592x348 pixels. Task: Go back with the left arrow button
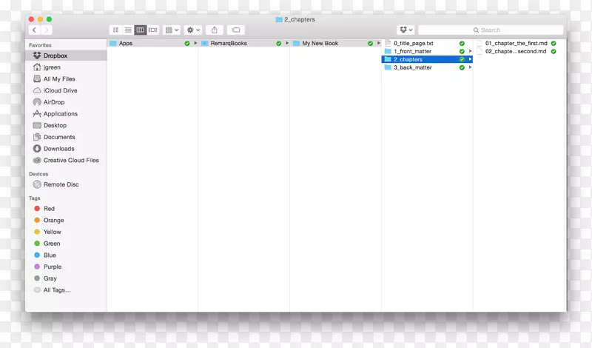pyautogui.click(x=34, y=30)
